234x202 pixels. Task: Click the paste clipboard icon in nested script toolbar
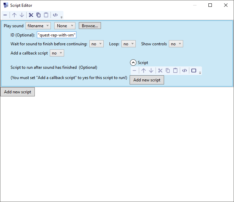coord(175,71)
